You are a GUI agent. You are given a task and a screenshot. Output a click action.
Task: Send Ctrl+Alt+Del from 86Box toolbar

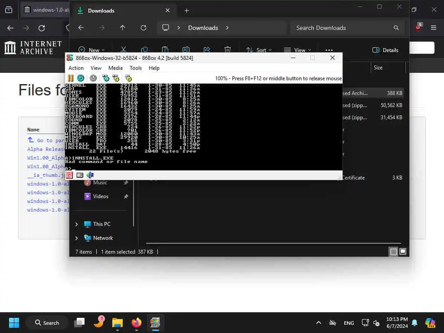point(106,78)
